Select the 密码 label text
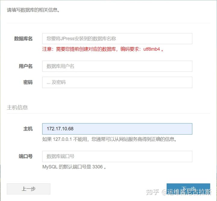The image size is (217, 201). (28, 82)
